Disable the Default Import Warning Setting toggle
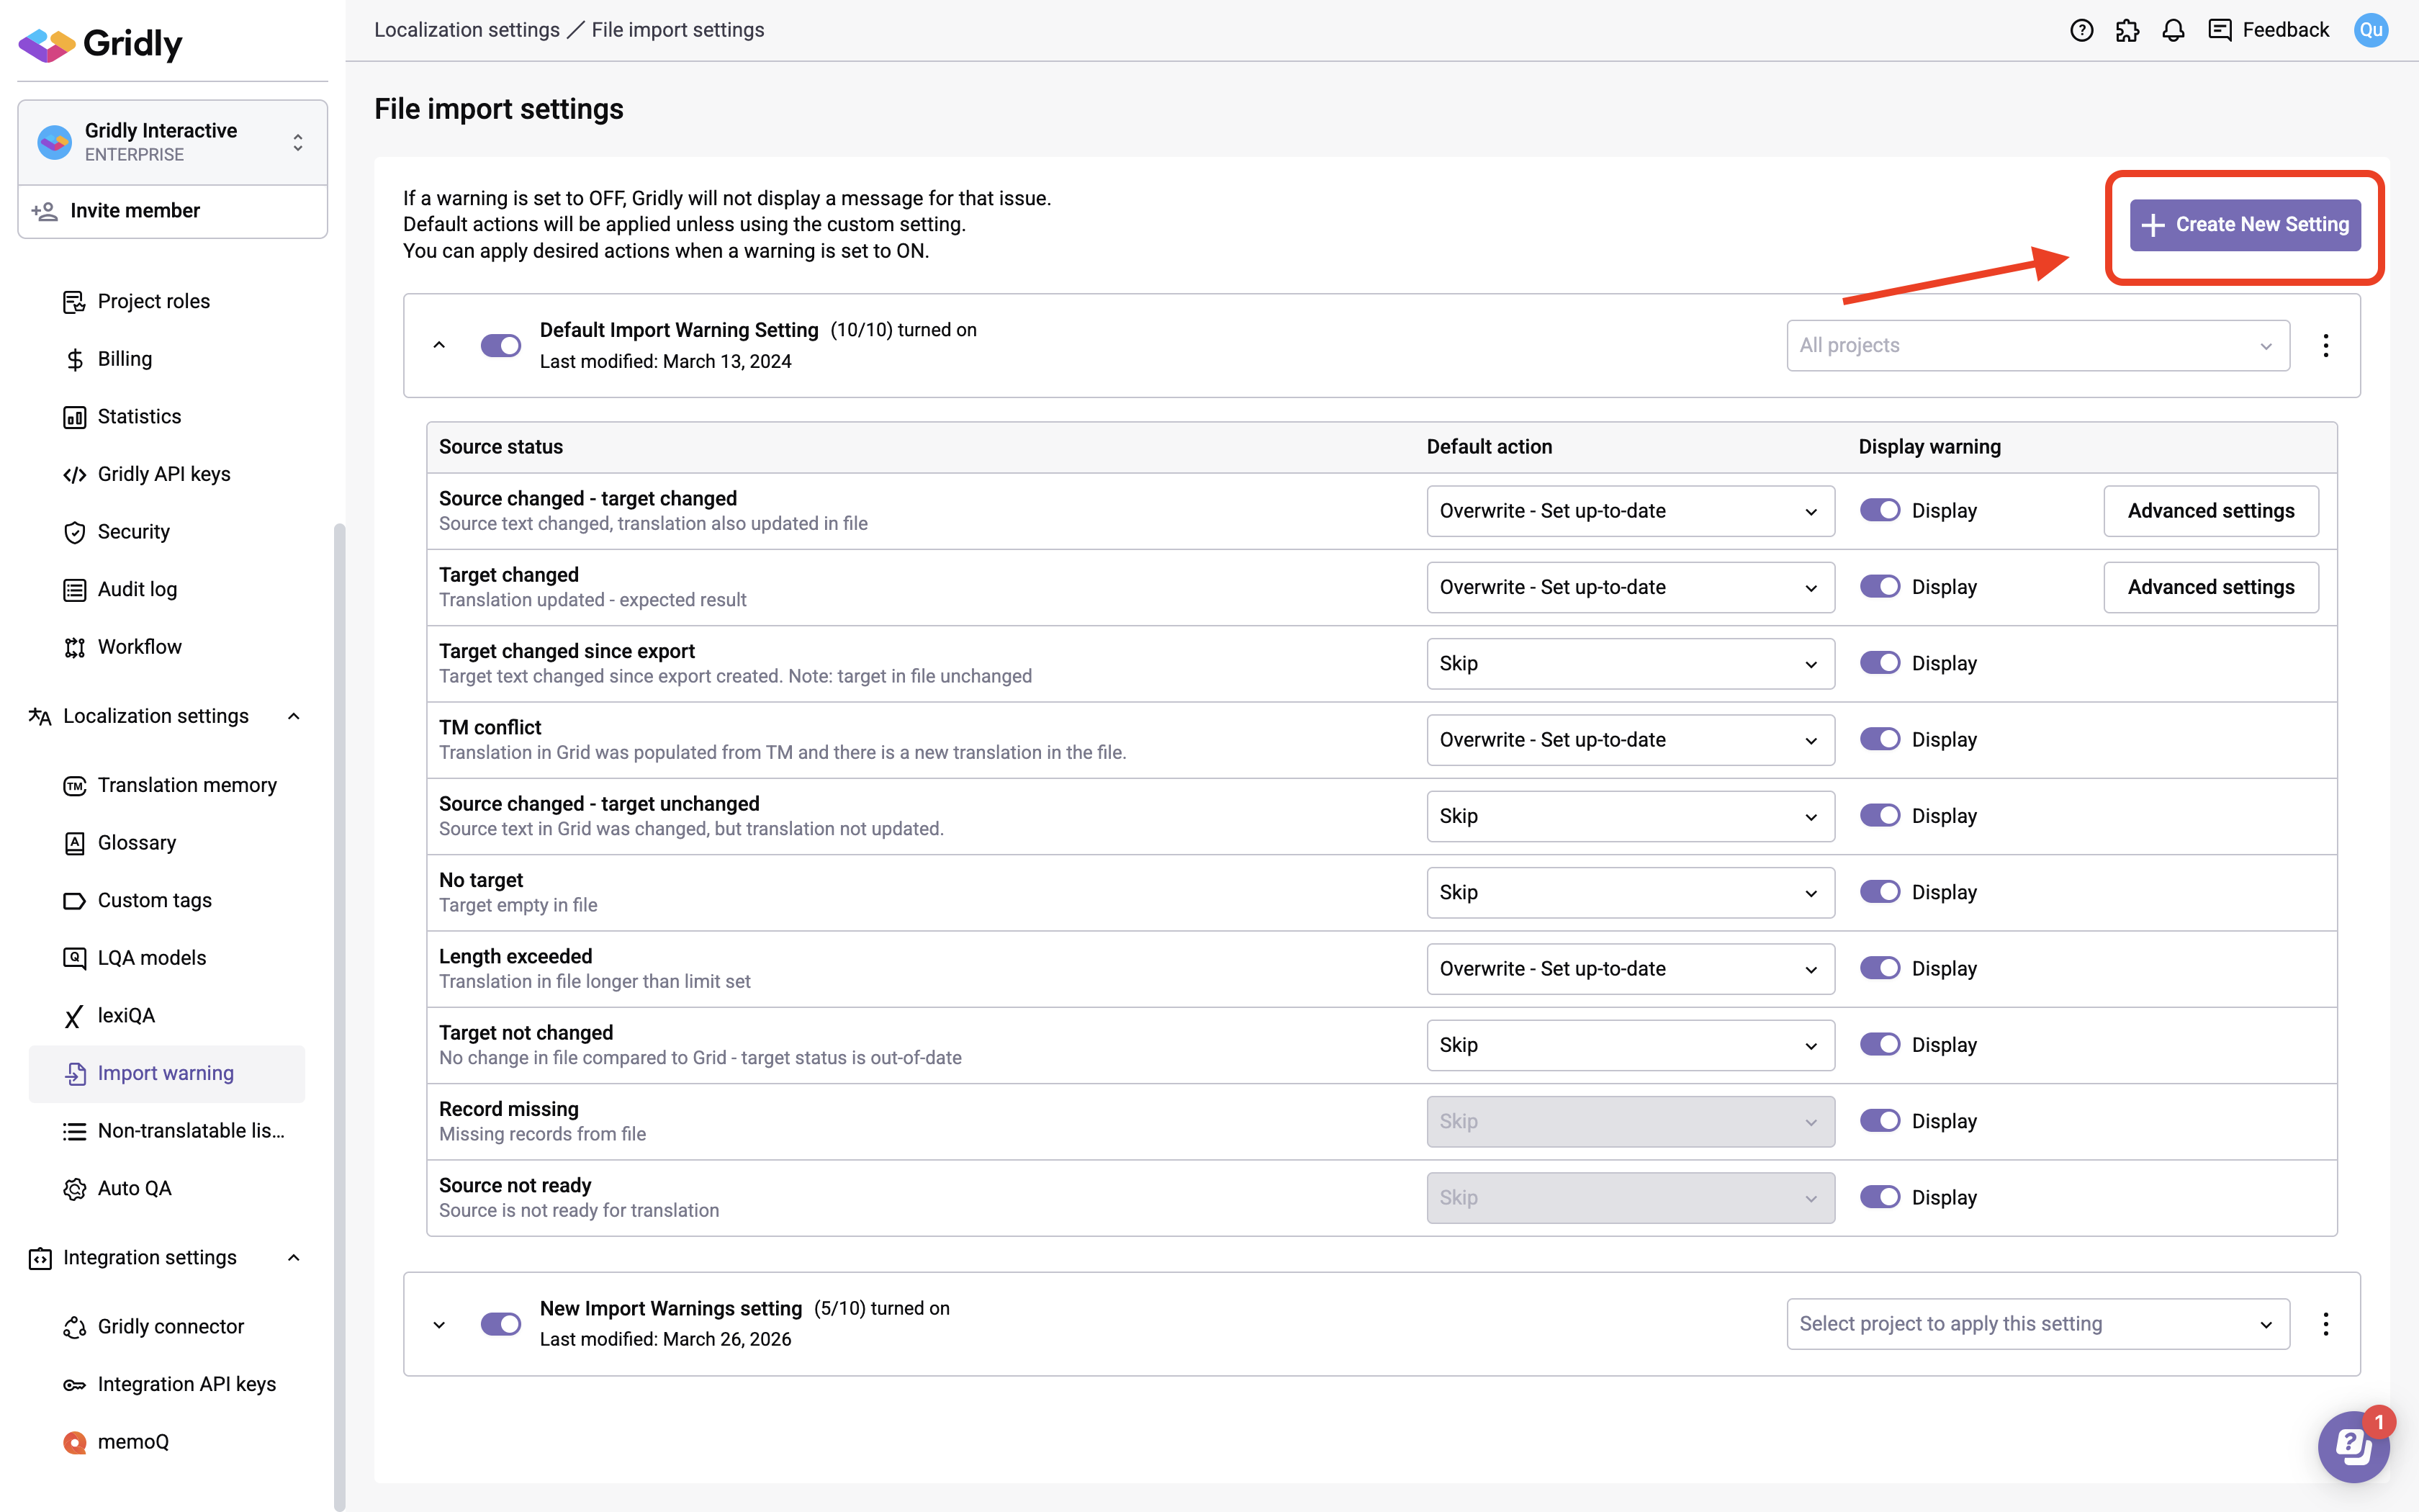The height and width of the screenshot is (1512, 2419). (501, 345)
